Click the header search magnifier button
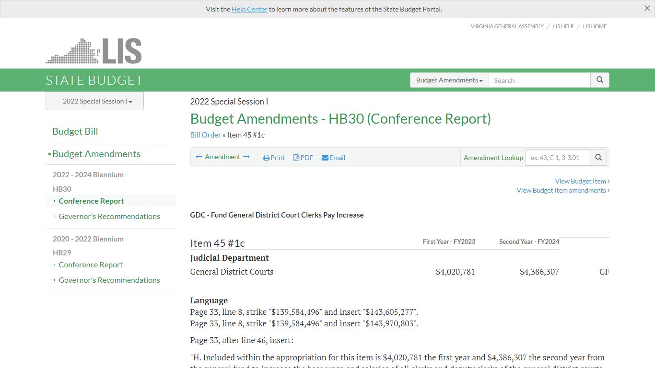The image size is (655, 368). coord(600,80)
